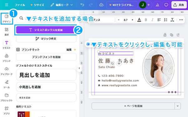Click the font size value 8.7
The width and height of the screenshot is (188, 117).
[x=126, y=20]
